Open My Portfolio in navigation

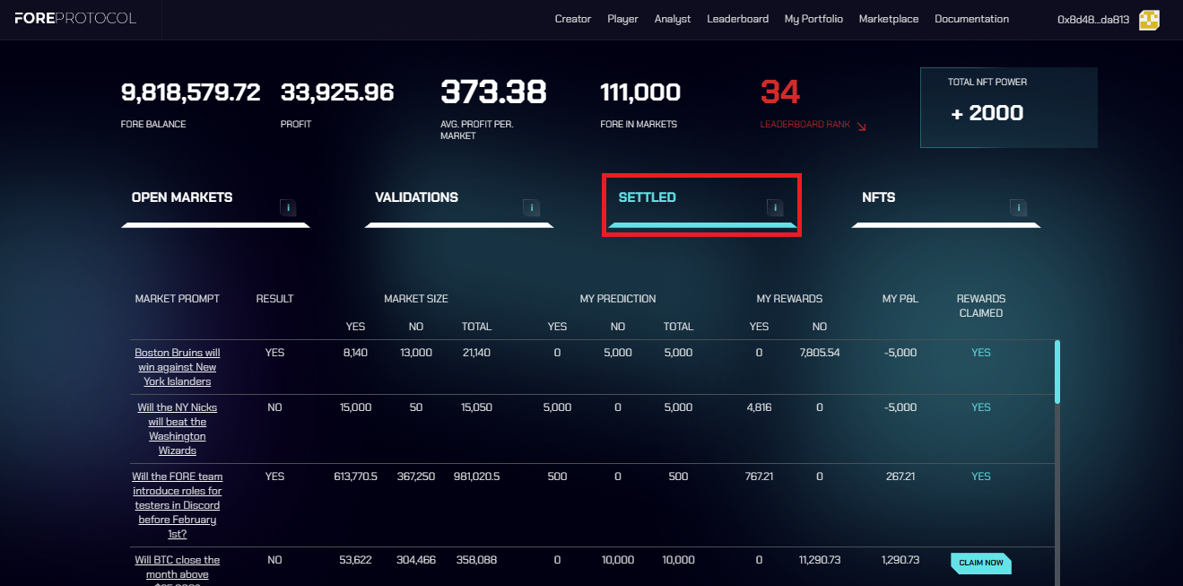(813, 19)
